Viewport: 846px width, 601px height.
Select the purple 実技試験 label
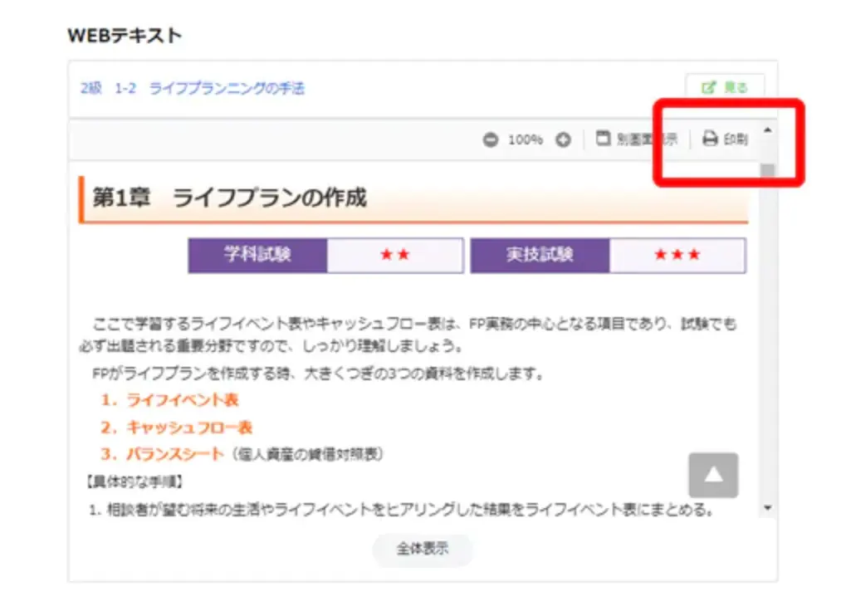coord(540,256)
